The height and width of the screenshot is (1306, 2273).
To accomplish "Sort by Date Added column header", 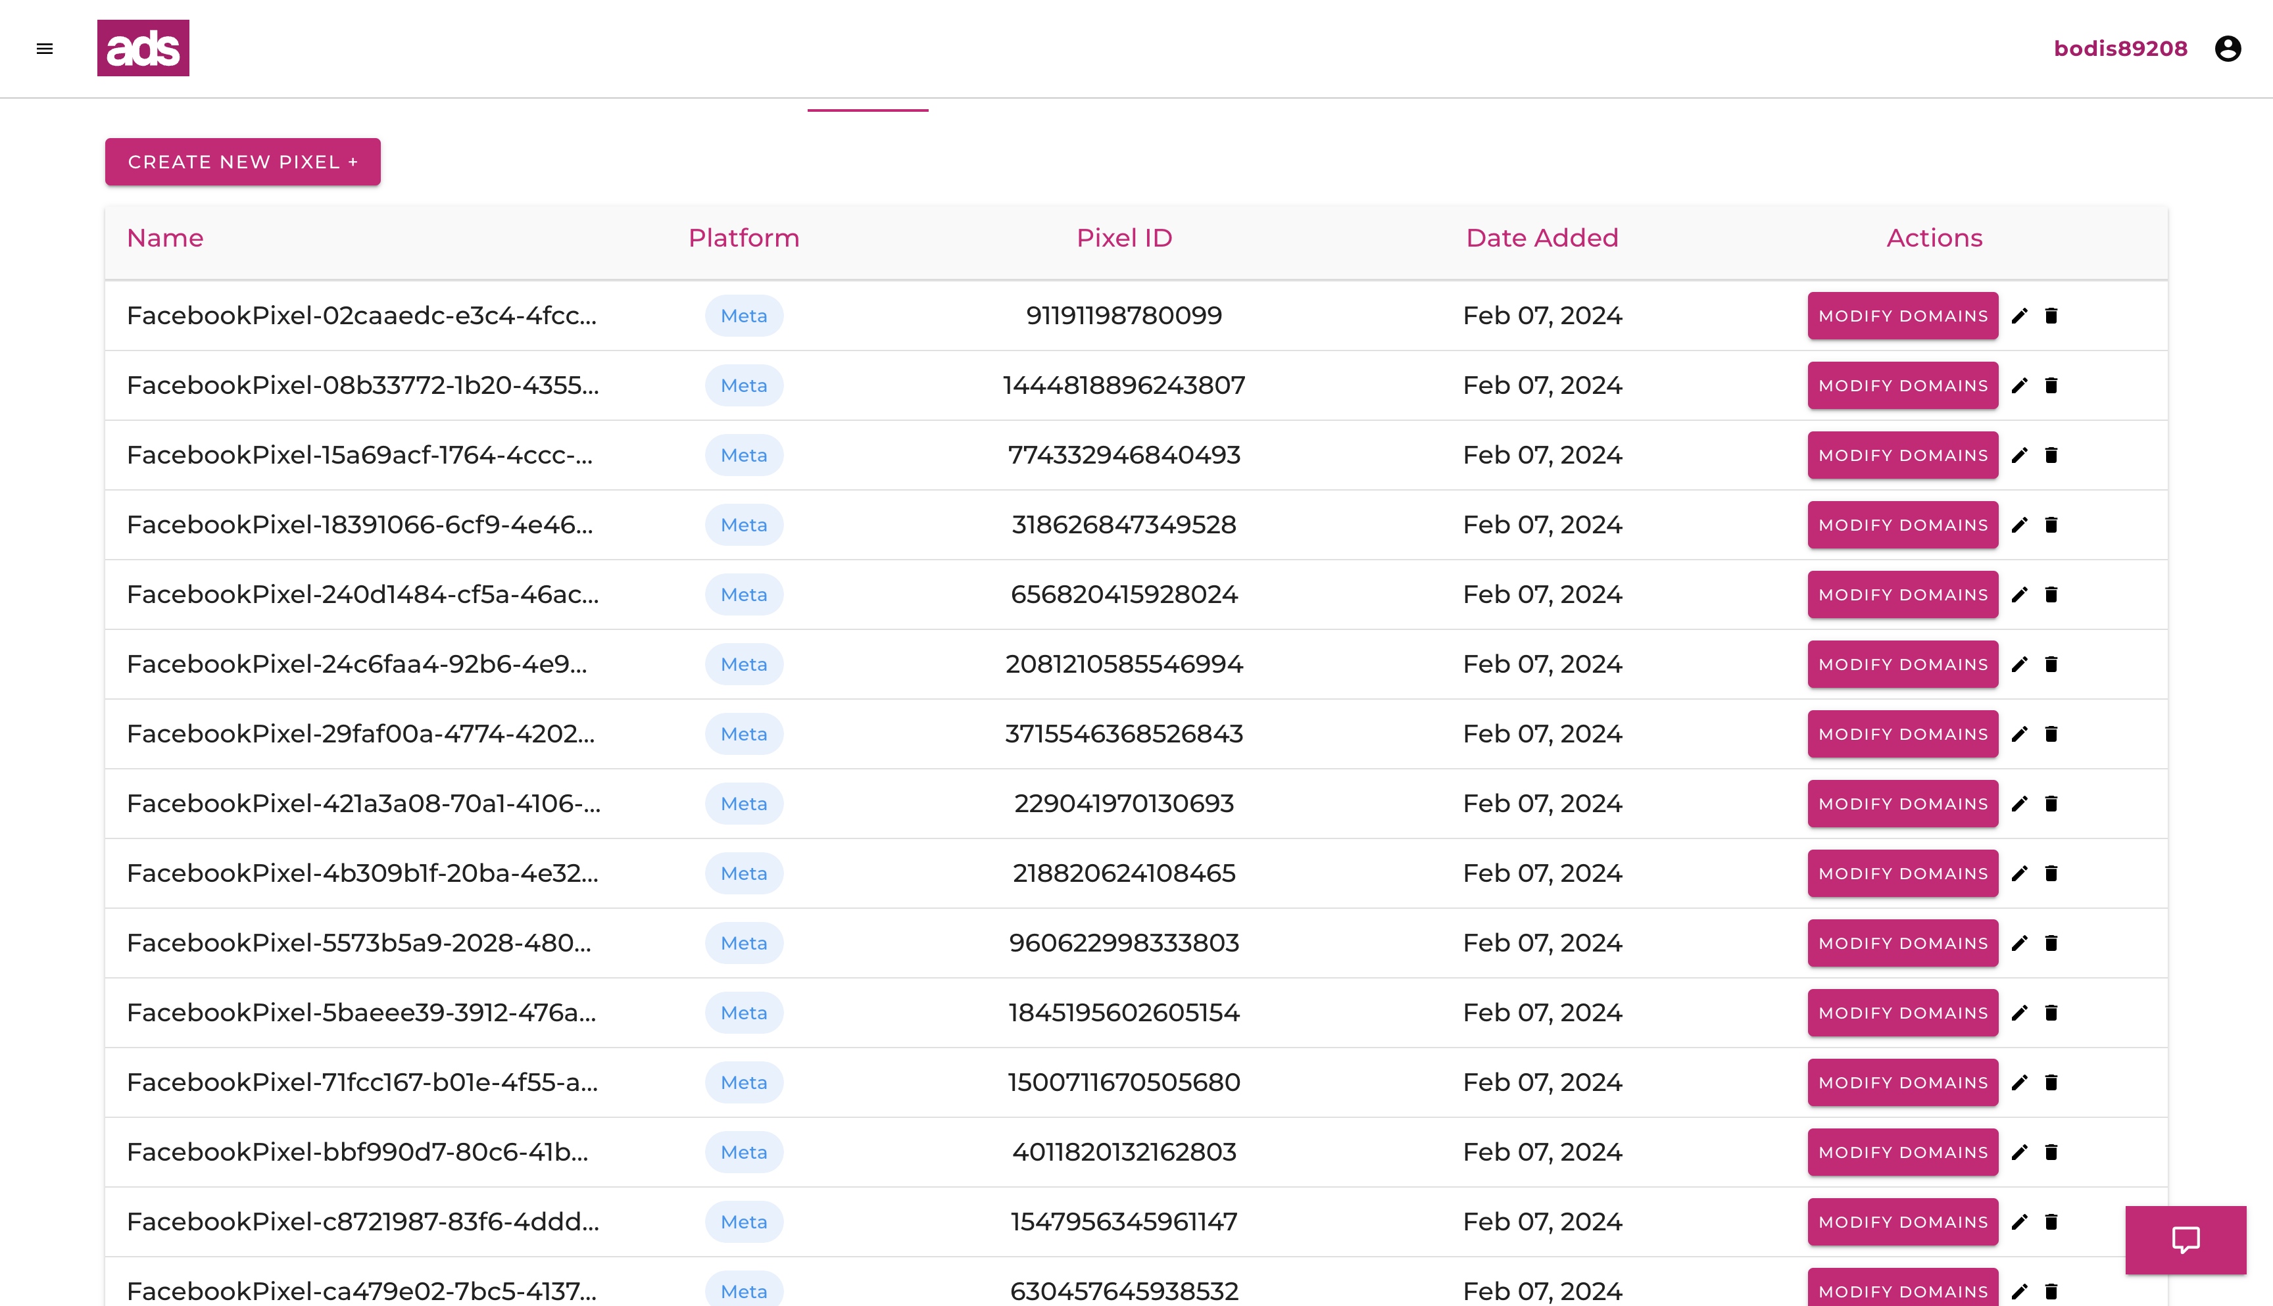I will pyautogui.click(x=1541, y=237).
